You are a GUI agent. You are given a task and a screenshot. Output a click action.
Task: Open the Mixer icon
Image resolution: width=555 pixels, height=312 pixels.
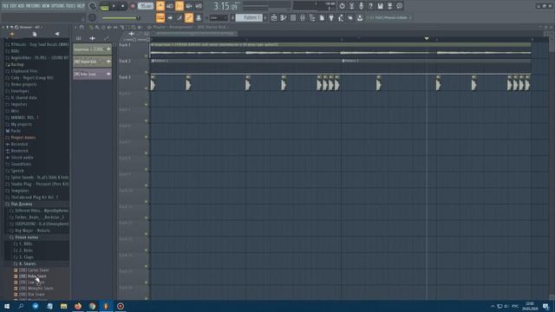[x=303, y=17]
